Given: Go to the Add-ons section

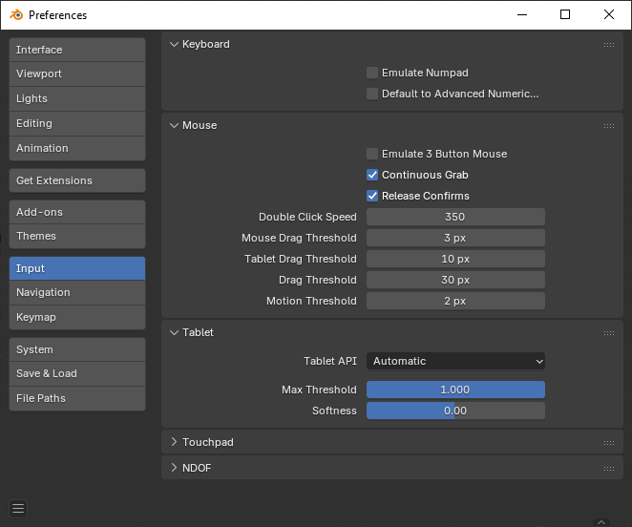Looking at the screenshot, I should (x=76, y=212).
